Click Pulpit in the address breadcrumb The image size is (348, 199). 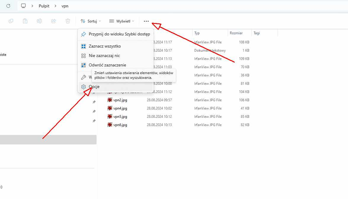tap(44, 6)
